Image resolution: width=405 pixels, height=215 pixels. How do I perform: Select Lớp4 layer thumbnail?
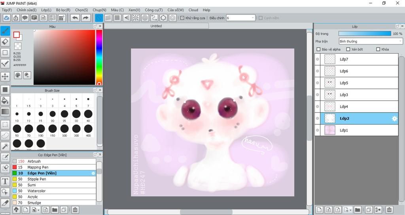point(330,106)
